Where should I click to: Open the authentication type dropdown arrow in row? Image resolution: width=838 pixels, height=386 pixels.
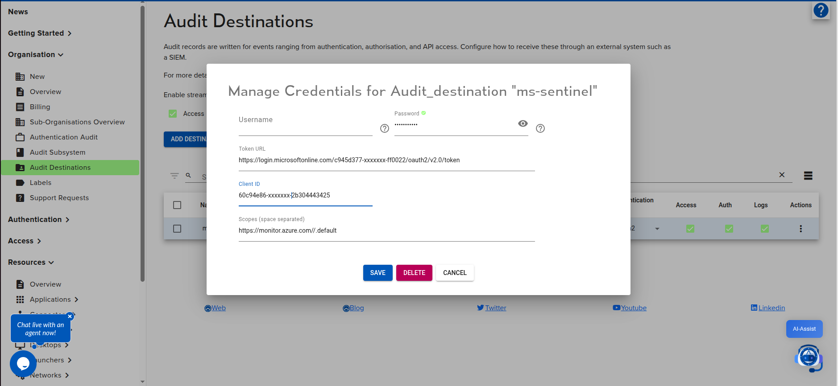pyautogui.click(x=657, y=229)
